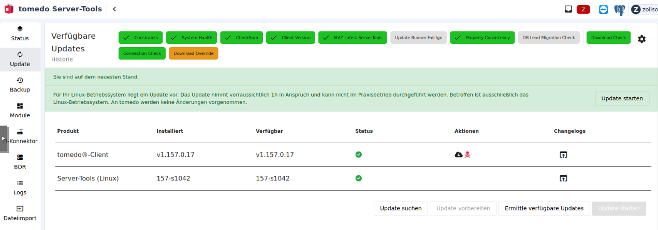Click the Connection Check badge
This screenshot has height=230, width=658.
[142, 53]
